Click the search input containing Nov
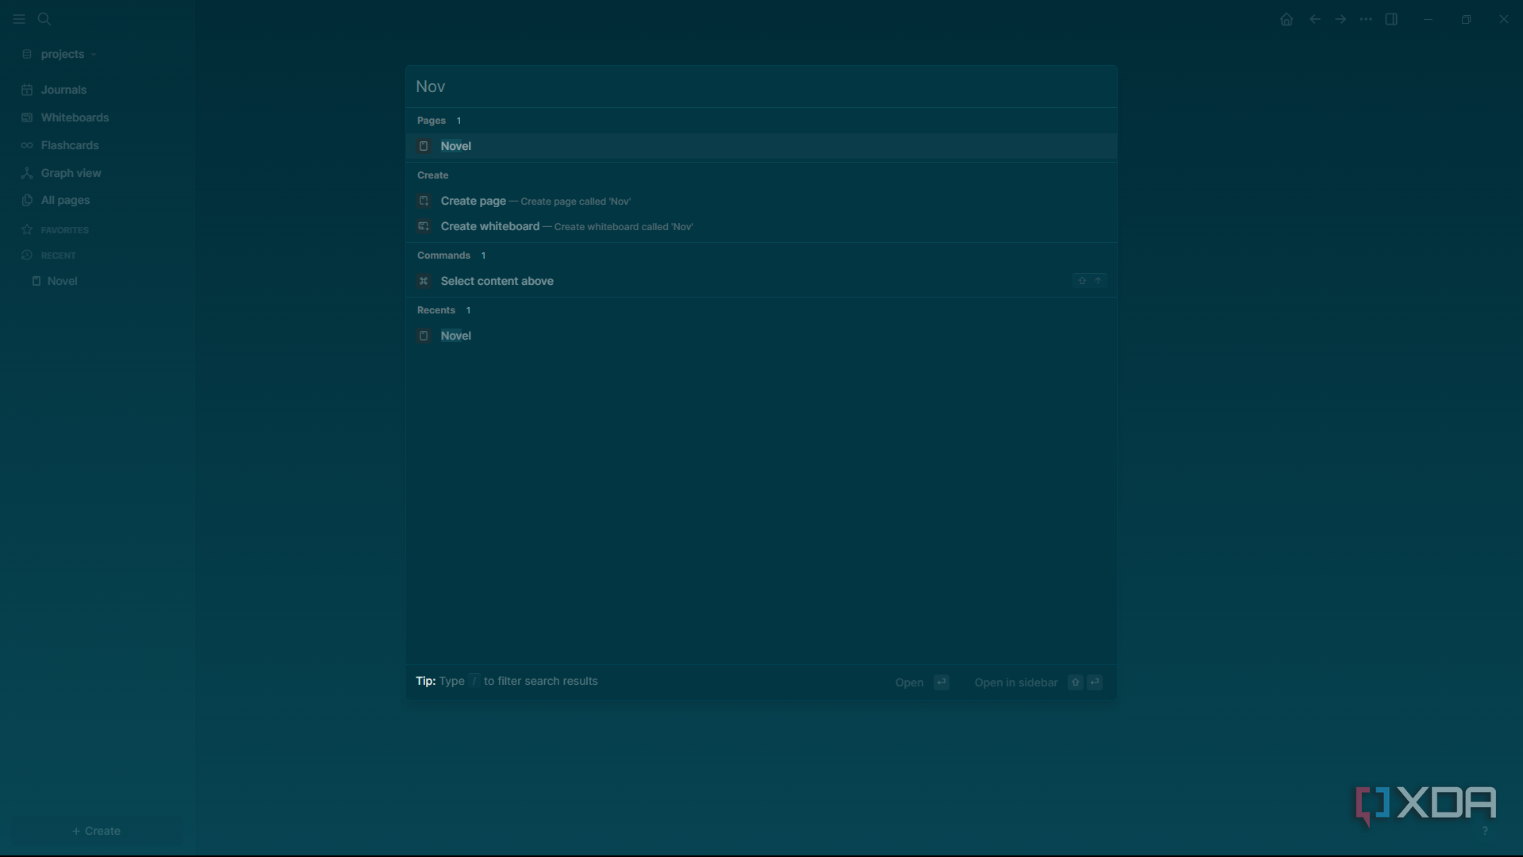1523x857 pixels. click(761, 86)
